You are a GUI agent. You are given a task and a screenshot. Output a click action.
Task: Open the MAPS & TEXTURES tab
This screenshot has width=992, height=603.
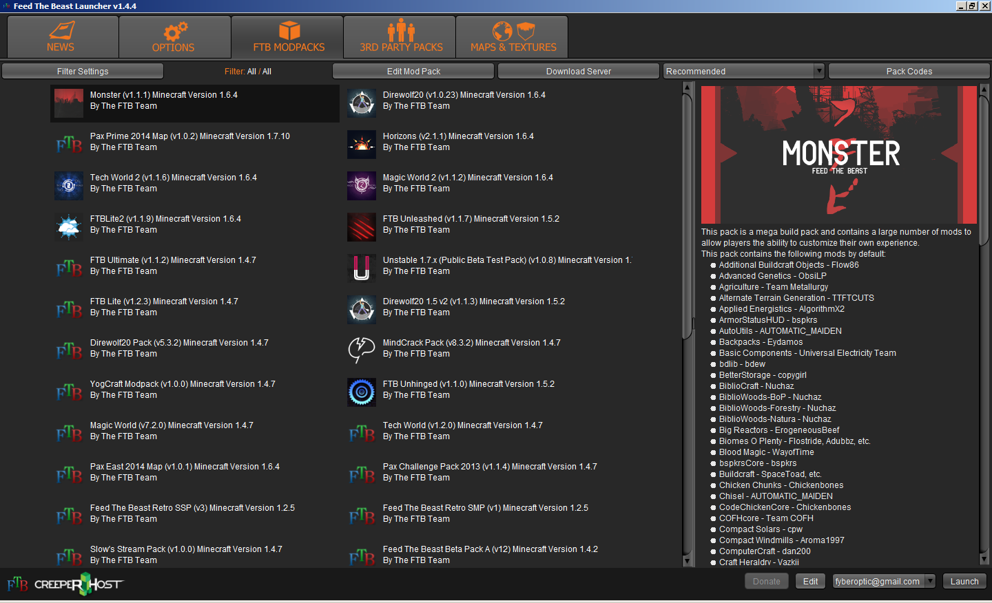point(512,37)
